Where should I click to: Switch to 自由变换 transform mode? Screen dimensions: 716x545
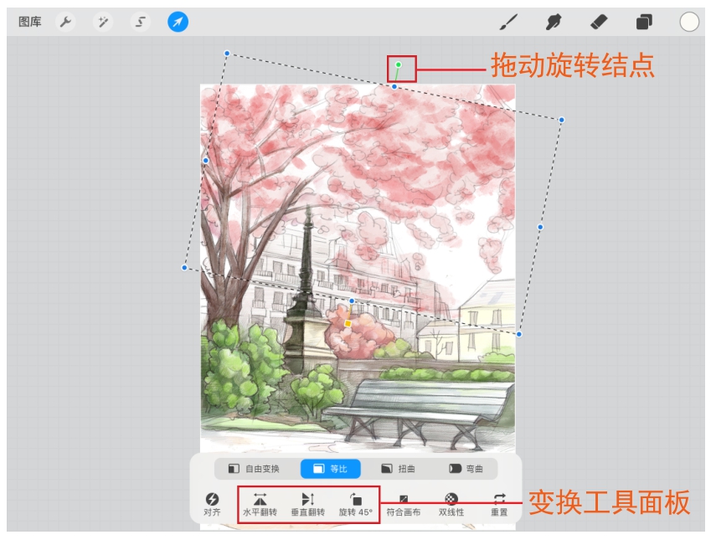(254, 469)
